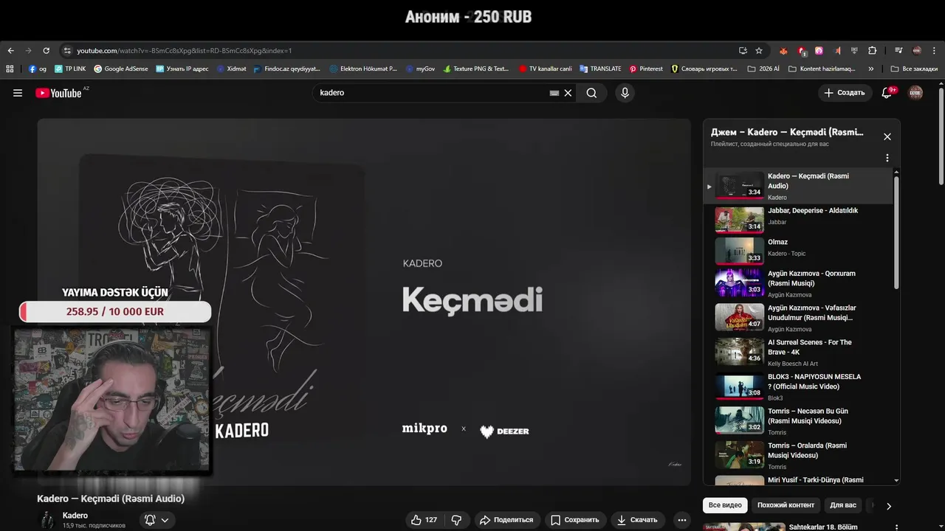Screen dimensions: 945x531
Task: Click the browser back arrow
Action: 10,51
